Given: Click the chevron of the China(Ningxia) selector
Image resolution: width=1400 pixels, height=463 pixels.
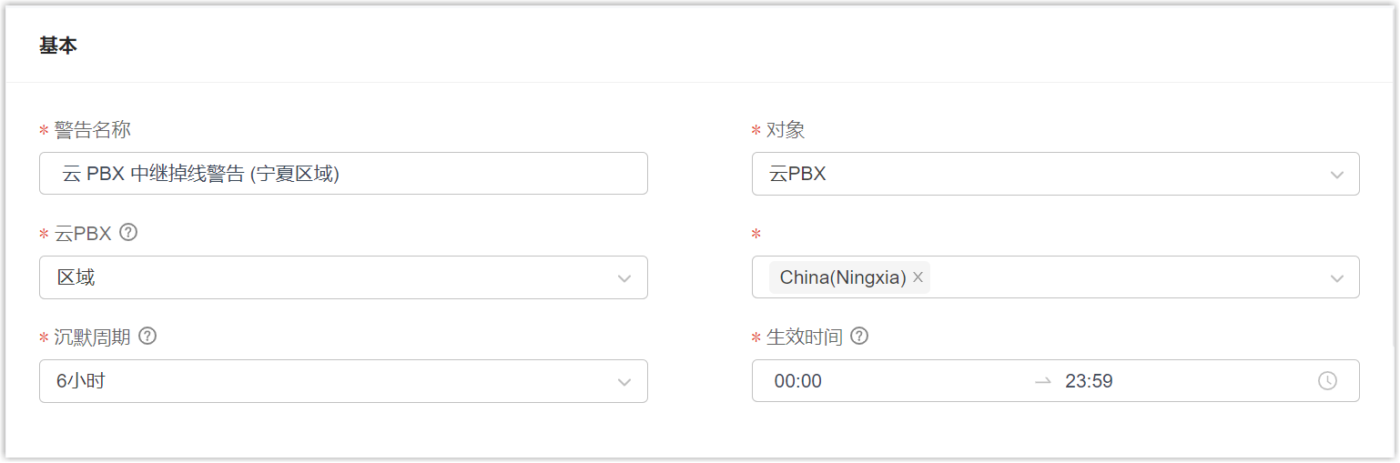Looking at the screenshot, I should [x=1336, y=278].
